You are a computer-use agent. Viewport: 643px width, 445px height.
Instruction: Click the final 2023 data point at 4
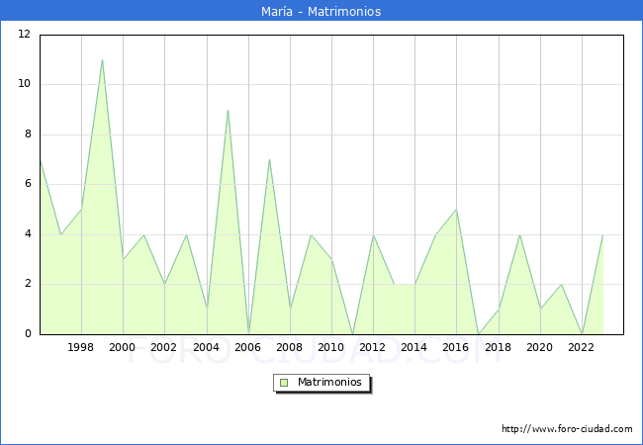(x=602, y=234)
